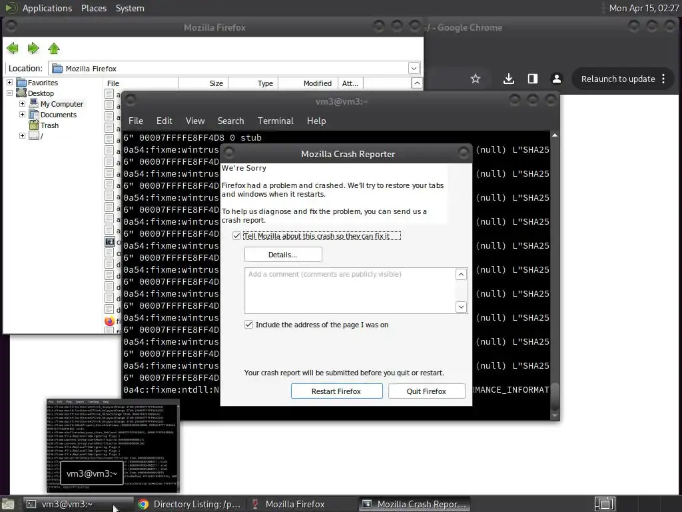
Task: Click the workspace switcher icon at bottom right
Action: [x=605, y=504]
